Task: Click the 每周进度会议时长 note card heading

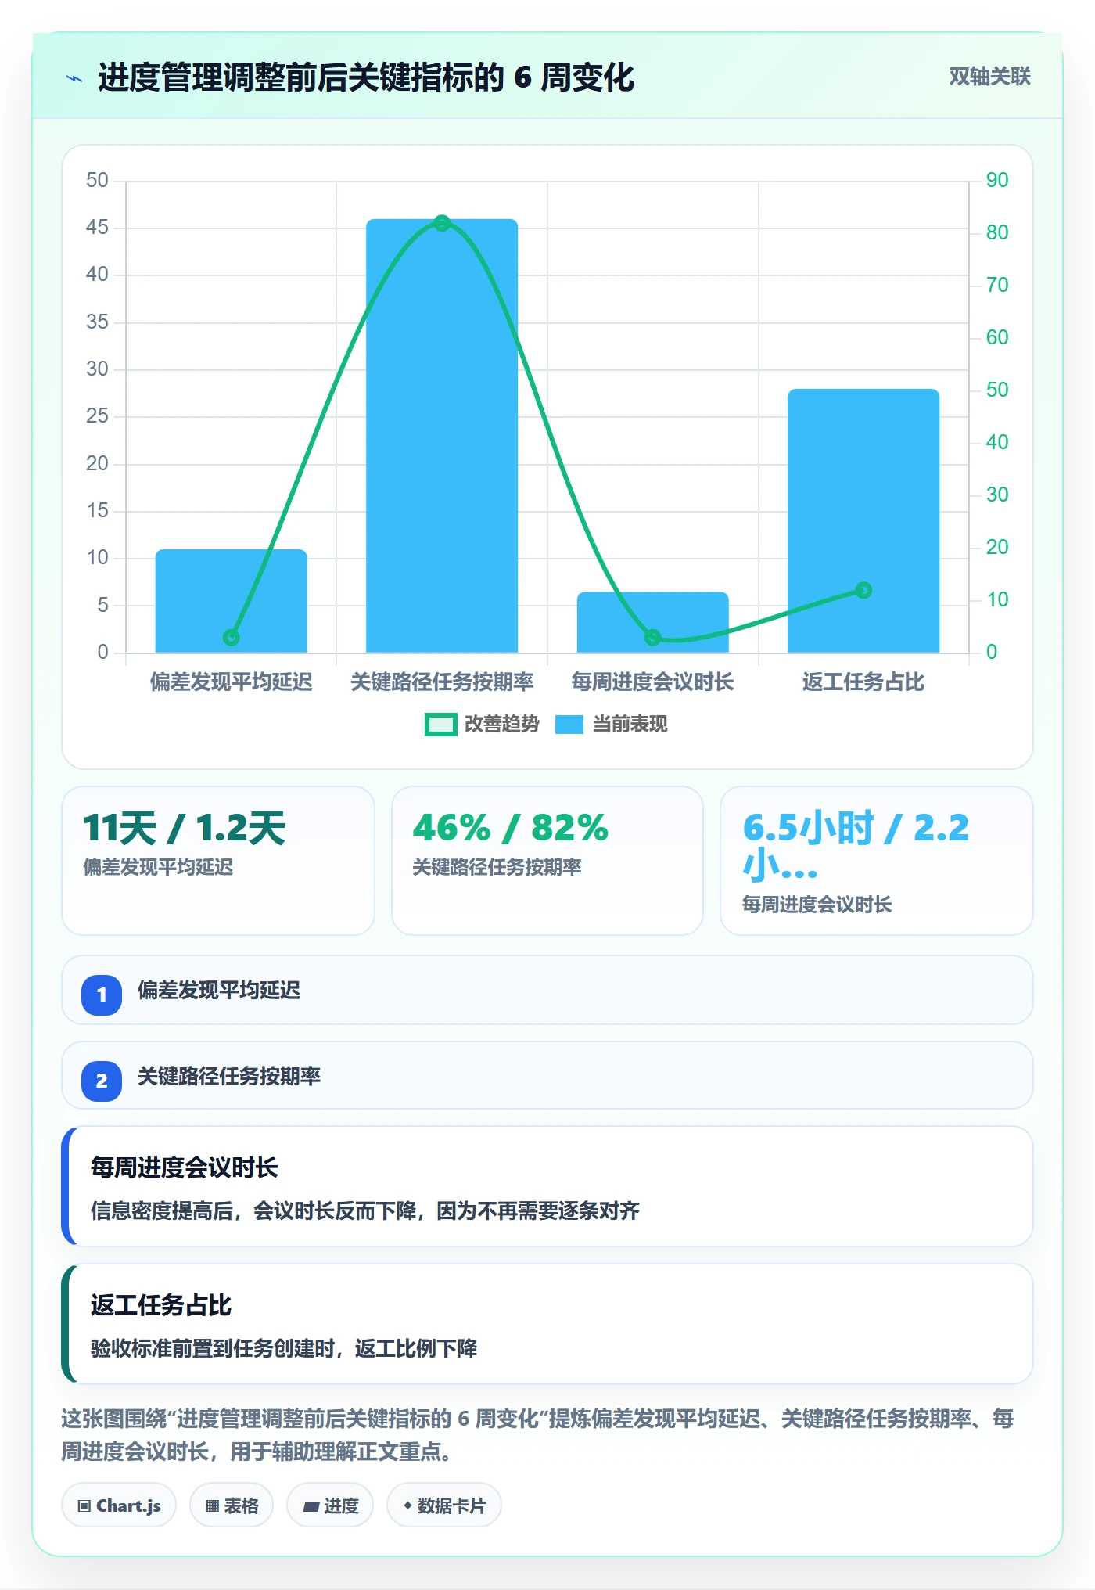Action: (x=185, y=1167)
